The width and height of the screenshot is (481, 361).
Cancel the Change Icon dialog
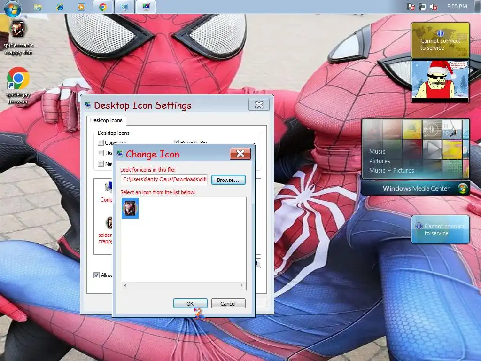[x=228, y=304]
